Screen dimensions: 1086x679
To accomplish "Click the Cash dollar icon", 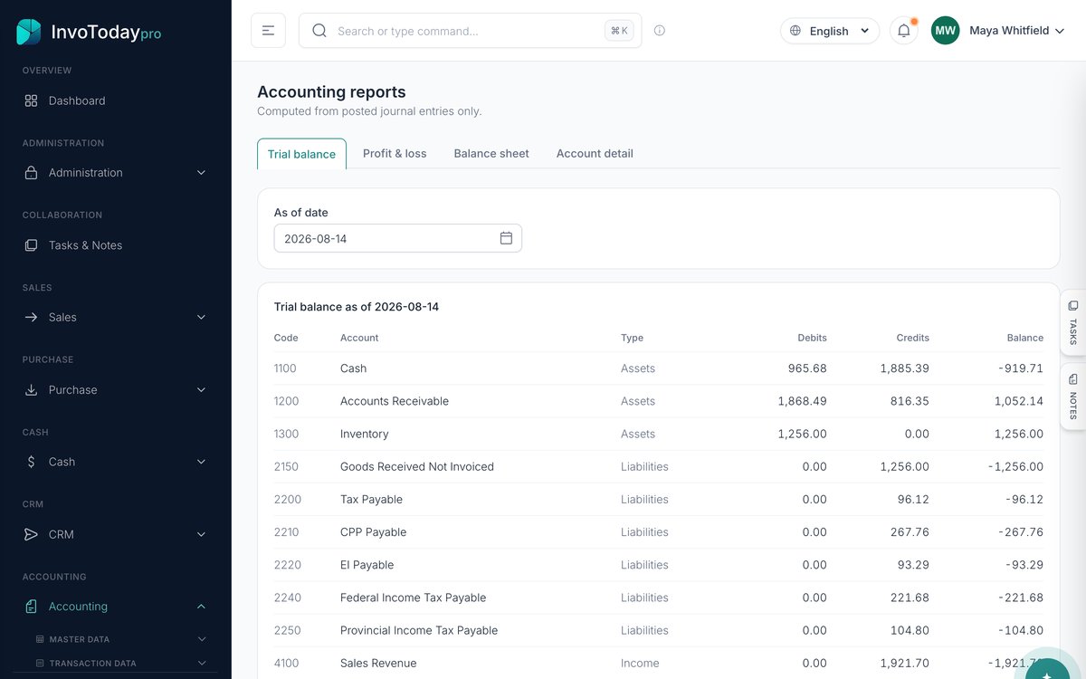I will (31, 462).
